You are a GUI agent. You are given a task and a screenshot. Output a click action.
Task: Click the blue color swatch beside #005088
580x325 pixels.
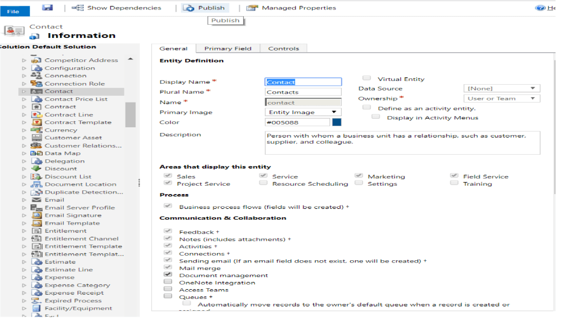point(336,122)
